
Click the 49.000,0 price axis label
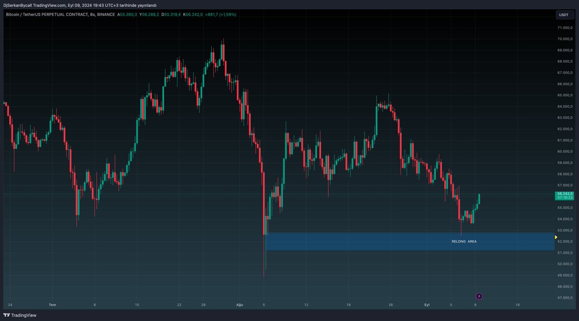coord(564,276)
